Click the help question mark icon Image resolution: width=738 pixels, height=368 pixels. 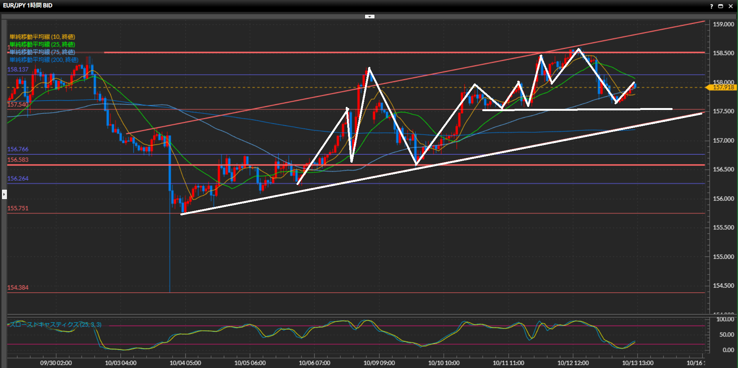click(711, 6)
